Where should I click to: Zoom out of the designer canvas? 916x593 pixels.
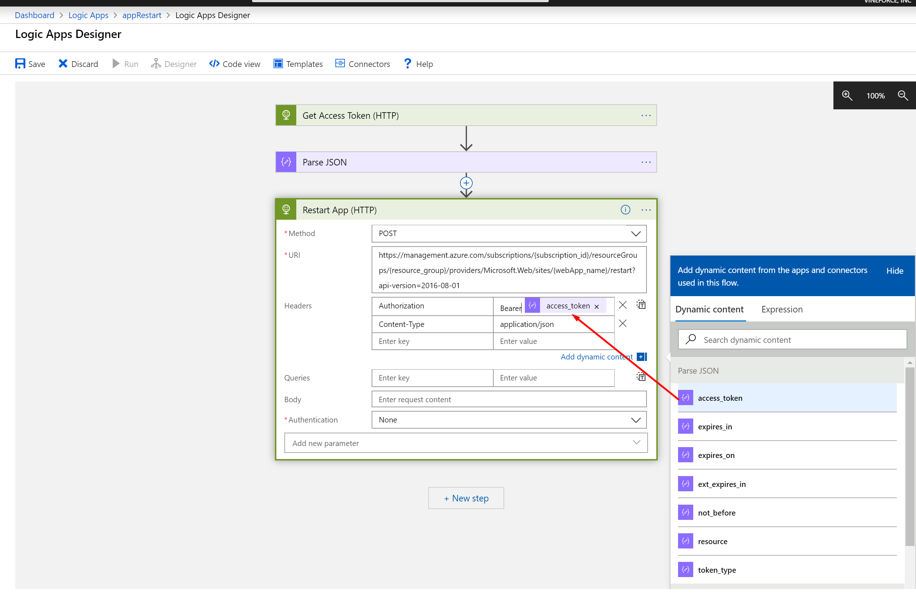[x=903, y=96]
